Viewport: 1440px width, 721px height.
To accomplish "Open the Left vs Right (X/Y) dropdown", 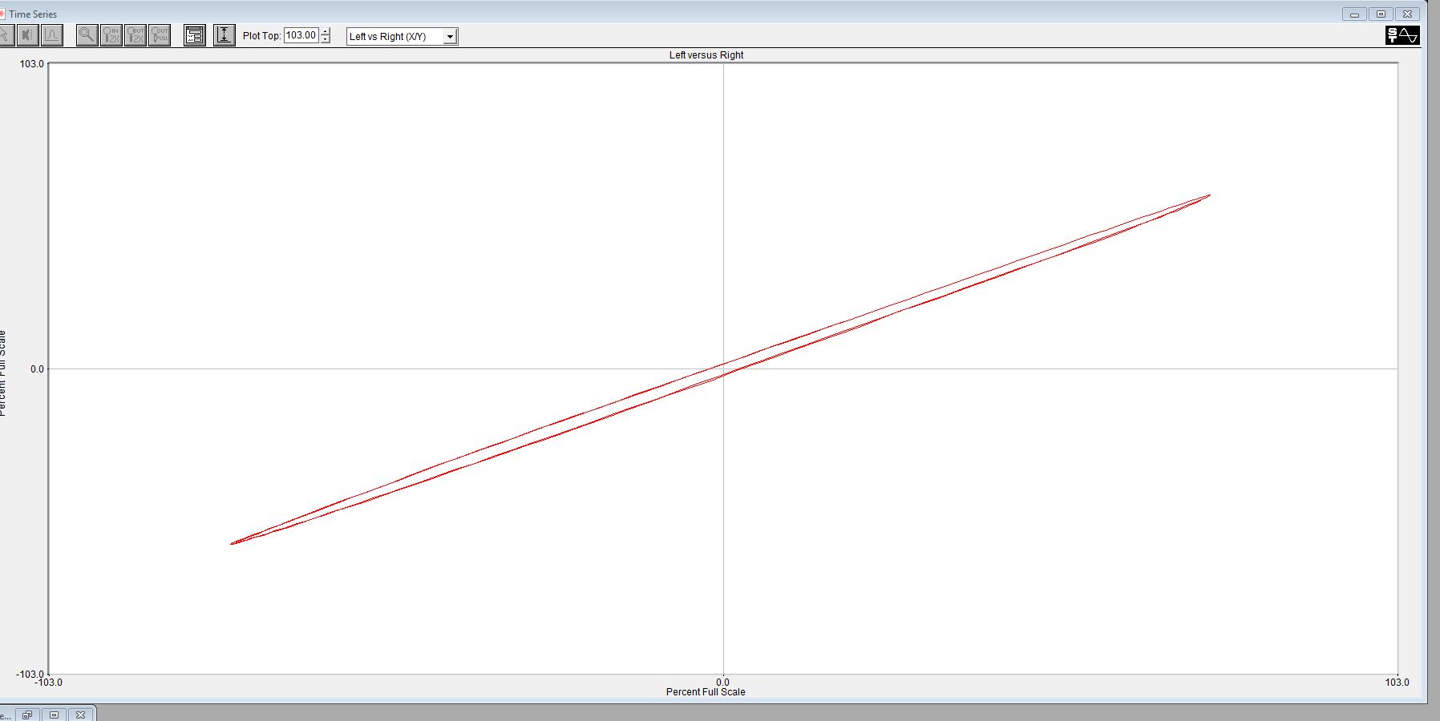I will point(450,37).
